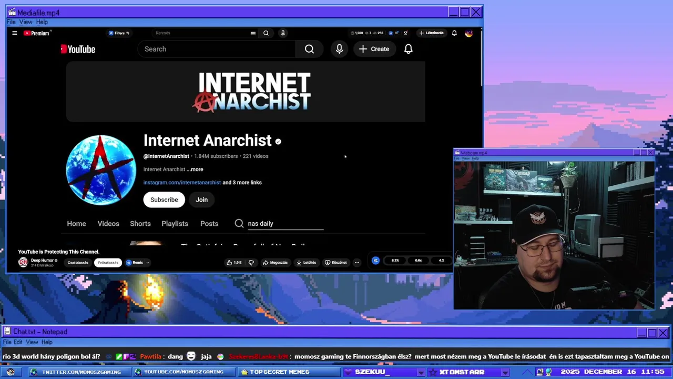Switch to the Playlists channel tab

[175, 224]
